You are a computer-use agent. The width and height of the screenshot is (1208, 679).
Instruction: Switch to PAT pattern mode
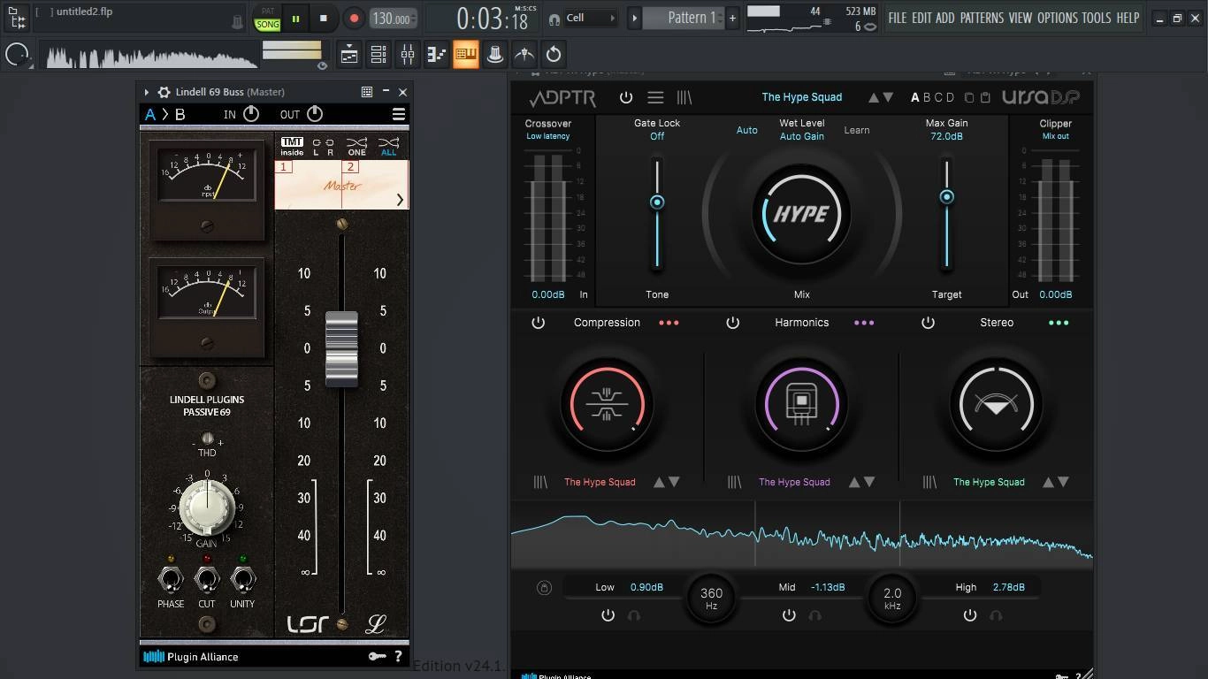click(x=267, y=11)
